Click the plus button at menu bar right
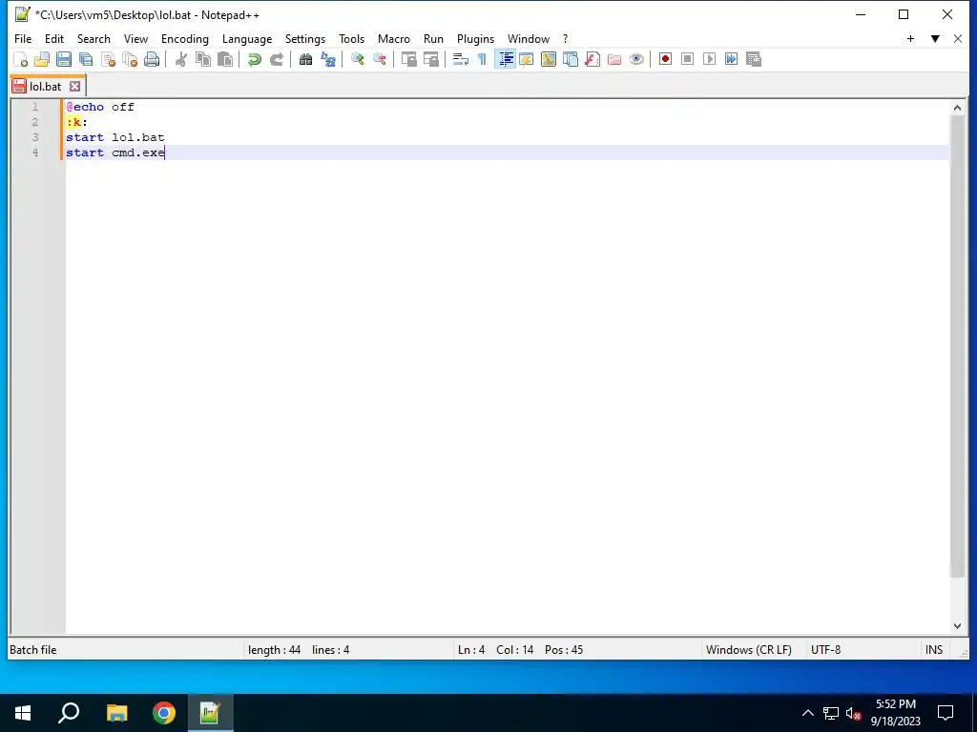This screenshot has height=732, width=977. (x=910, y=38)
